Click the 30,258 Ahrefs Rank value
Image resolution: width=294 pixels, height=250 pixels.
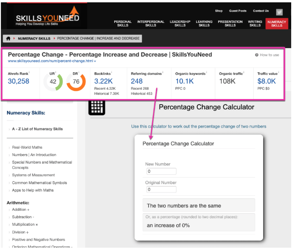pyautogui.click(x=19, y=81)
